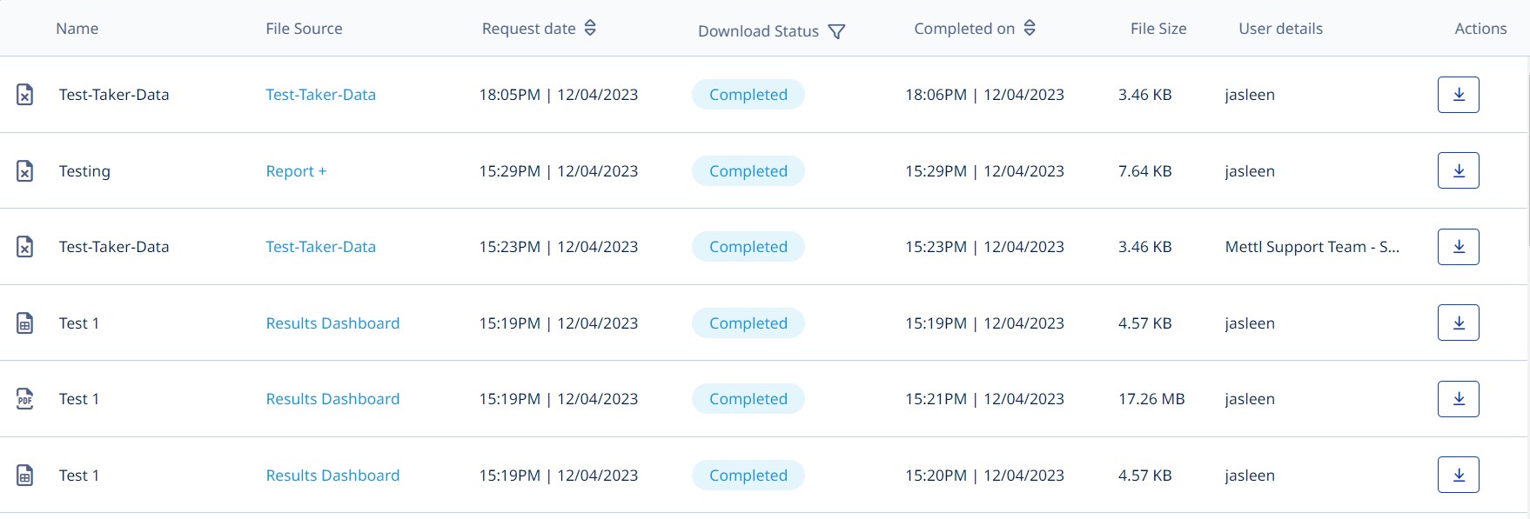Click the Excel icon on the Mettl Support row

click(x=25, y=247)
